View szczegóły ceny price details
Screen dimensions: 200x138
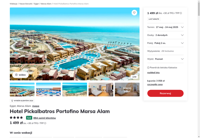(x=155, y=84)
